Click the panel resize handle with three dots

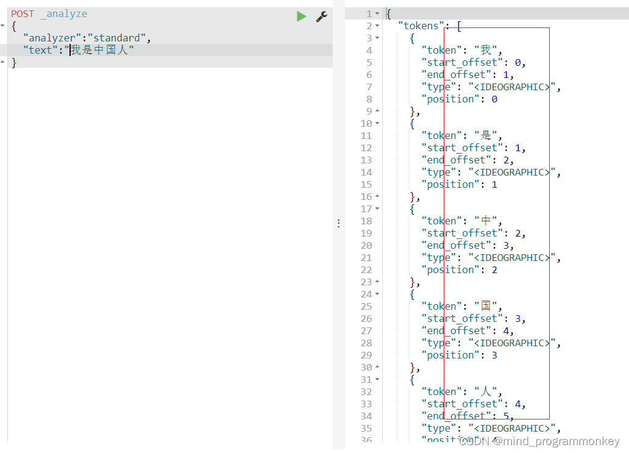coord(338,224)
